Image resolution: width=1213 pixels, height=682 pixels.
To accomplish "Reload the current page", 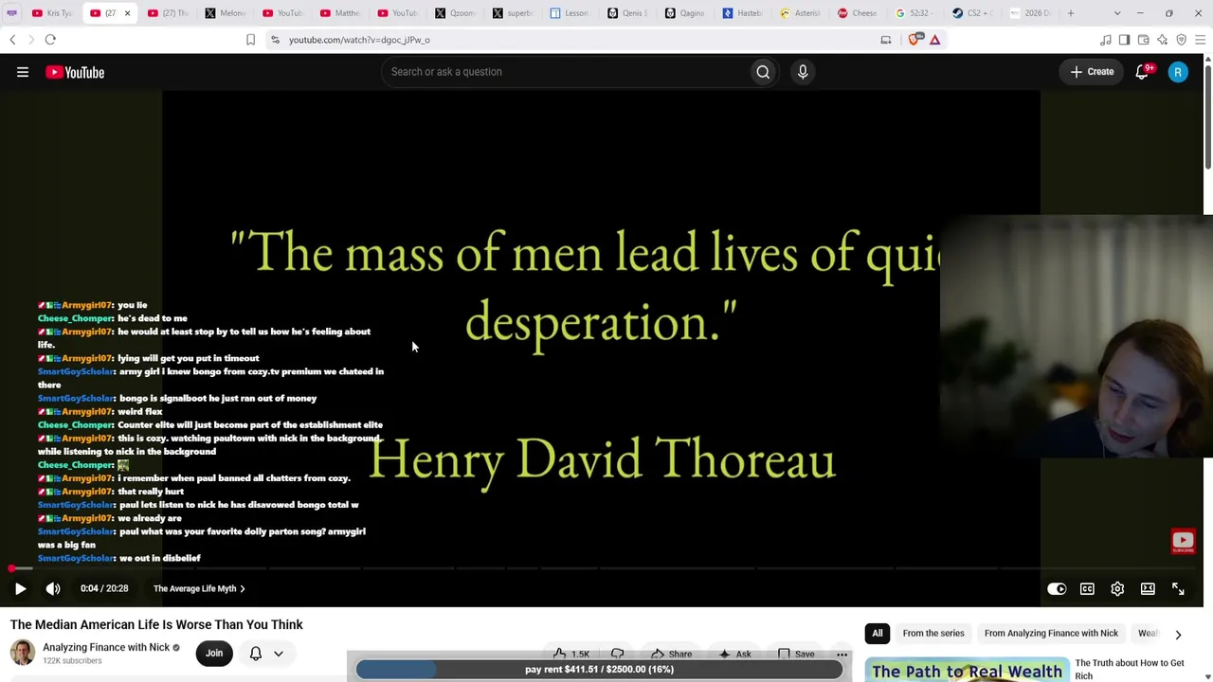I will (50, 40).
